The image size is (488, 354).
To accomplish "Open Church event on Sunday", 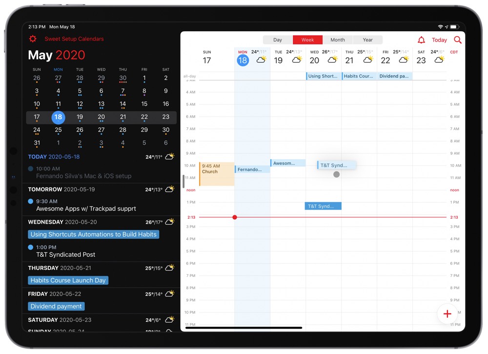I will 217,174.
